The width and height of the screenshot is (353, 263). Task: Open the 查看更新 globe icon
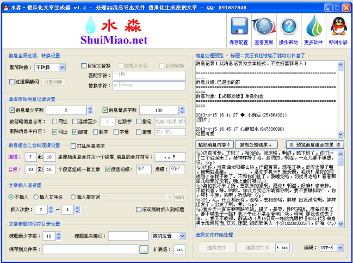click(x=264, y=27)
